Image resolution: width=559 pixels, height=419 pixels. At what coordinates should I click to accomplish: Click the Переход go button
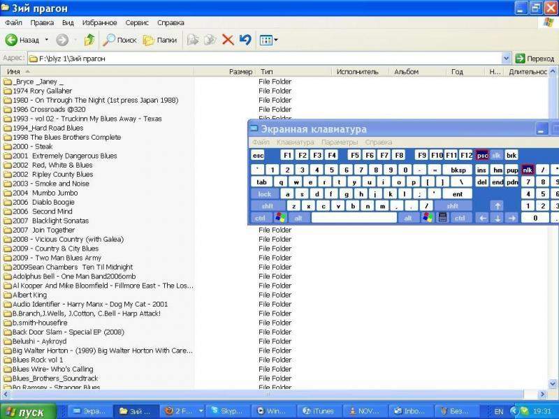tap(535, 59)
